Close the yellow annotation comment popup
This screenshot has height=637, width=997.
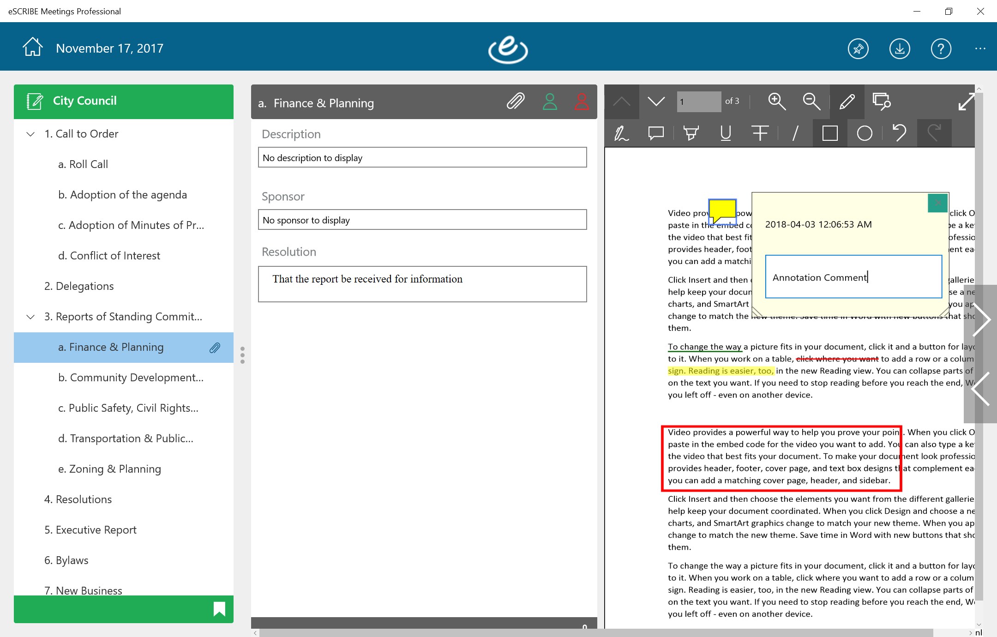coord(937,203)
